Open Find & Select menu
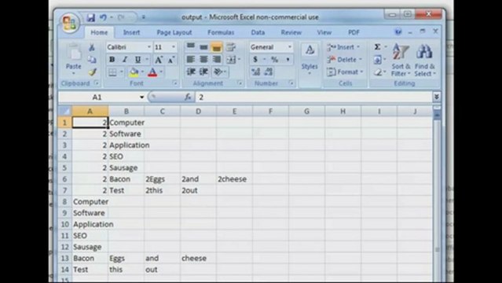502x283 pixels. 424,60
